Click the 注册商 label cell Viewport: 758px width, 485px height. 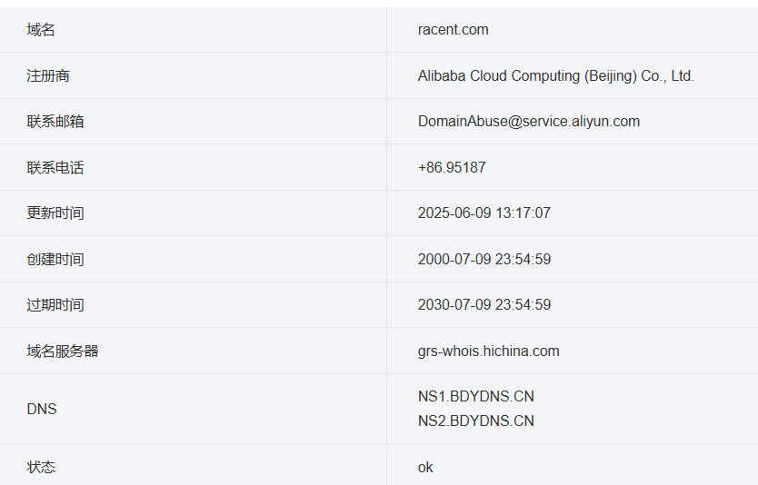[48, 76]
